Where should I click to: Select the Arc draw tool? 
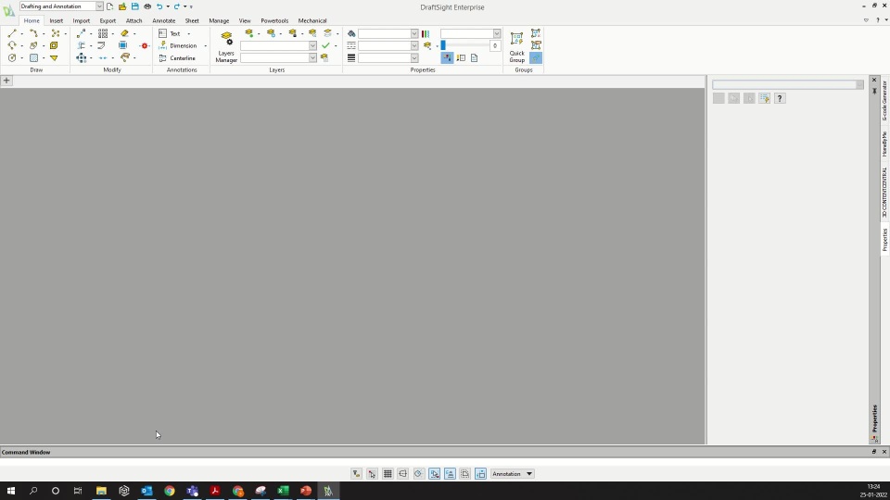click(12, 45)
